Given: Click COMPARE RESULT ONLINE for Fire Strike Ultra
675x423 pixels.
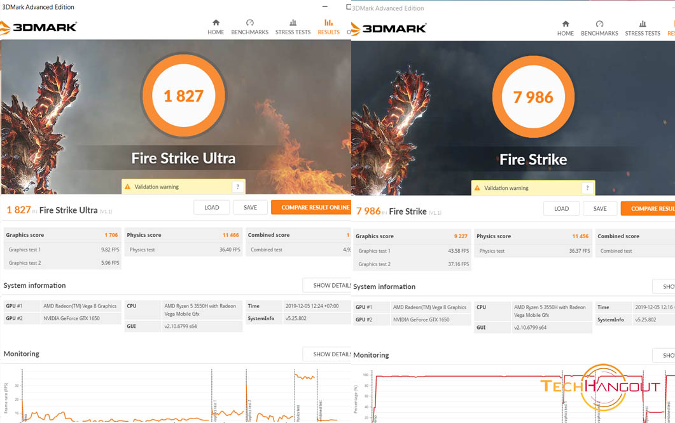Looking at the screenshot, I should pyautogui.click(x=311, y=207).
